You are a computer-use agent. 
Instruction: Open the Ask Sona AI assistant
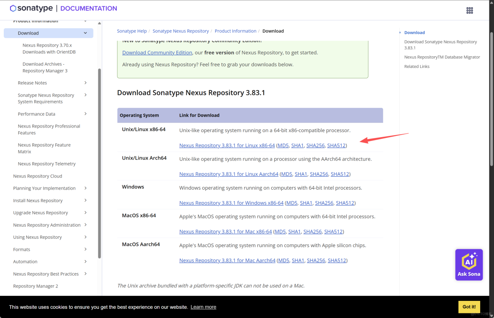[x=469, y=264]
